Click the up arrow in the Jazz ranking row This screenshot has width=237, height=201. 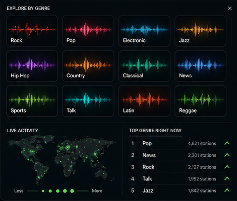tap(227, 190)
